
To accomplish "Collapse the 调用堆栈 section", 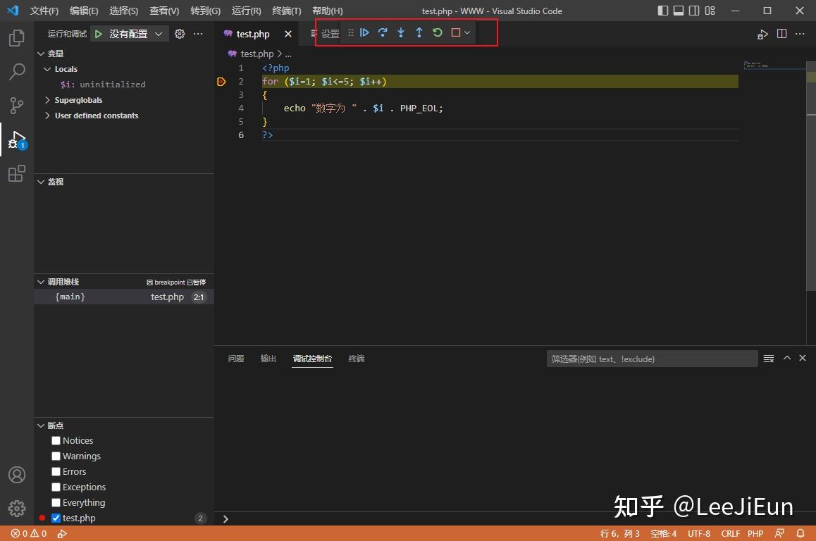I will click(41, 281).
